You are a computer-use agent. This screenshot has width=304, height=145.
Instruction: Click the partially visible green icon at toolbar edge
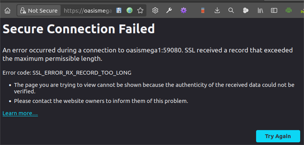302,11
